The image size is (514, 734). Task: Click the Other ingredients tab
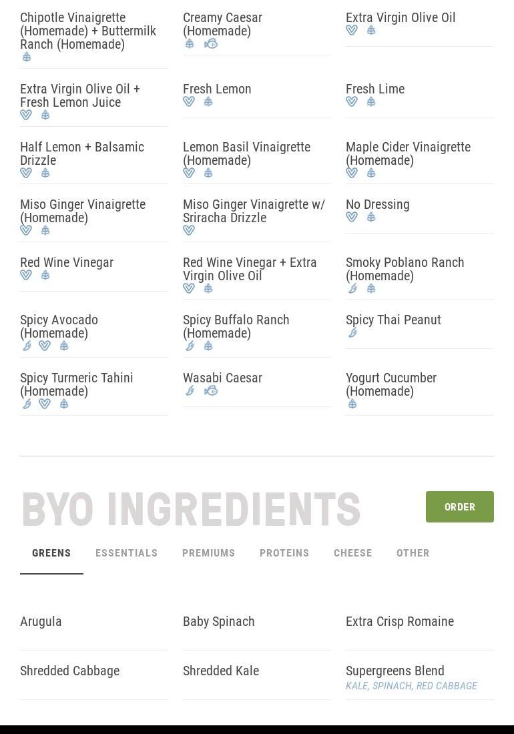(413, 553)
